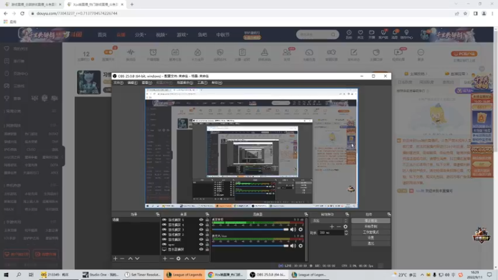Add a scene transition with plus icon
Screen dimensions: 498x280
tap(332, 226)
